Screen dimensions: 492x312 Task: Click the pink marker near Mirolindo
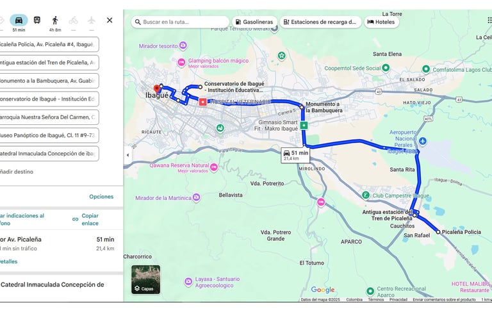[321, 202]
